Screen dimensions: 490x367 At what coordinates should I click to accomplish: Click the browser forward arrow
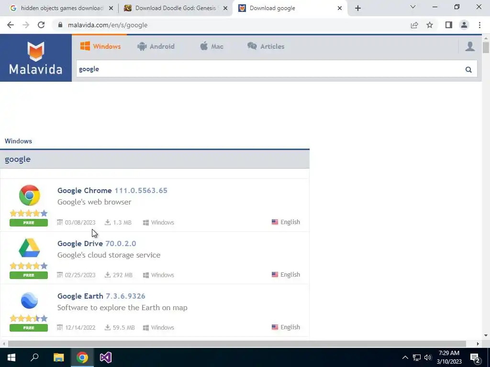tap(26, 25)
